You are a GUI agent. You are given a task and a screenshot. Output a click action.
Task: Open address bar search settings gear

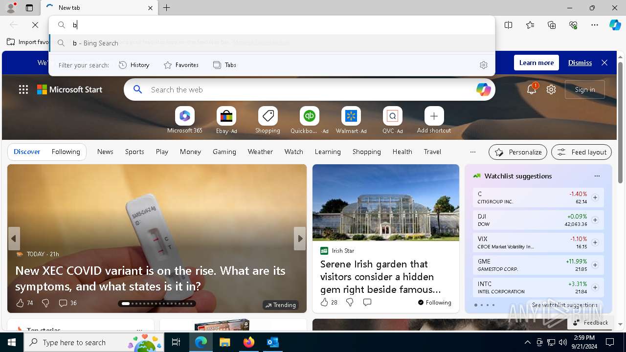click(484, 65)
